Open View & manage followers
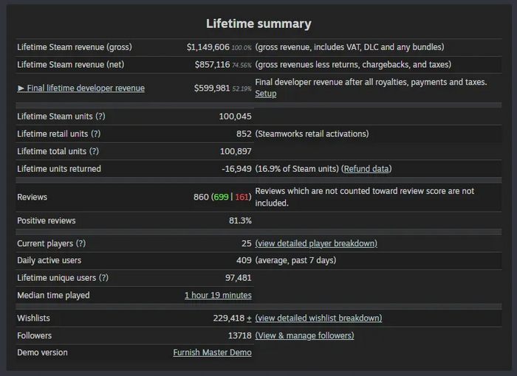The height and width of the screenshot is (376, 517). pyautogui.click(x=304, y=335)
